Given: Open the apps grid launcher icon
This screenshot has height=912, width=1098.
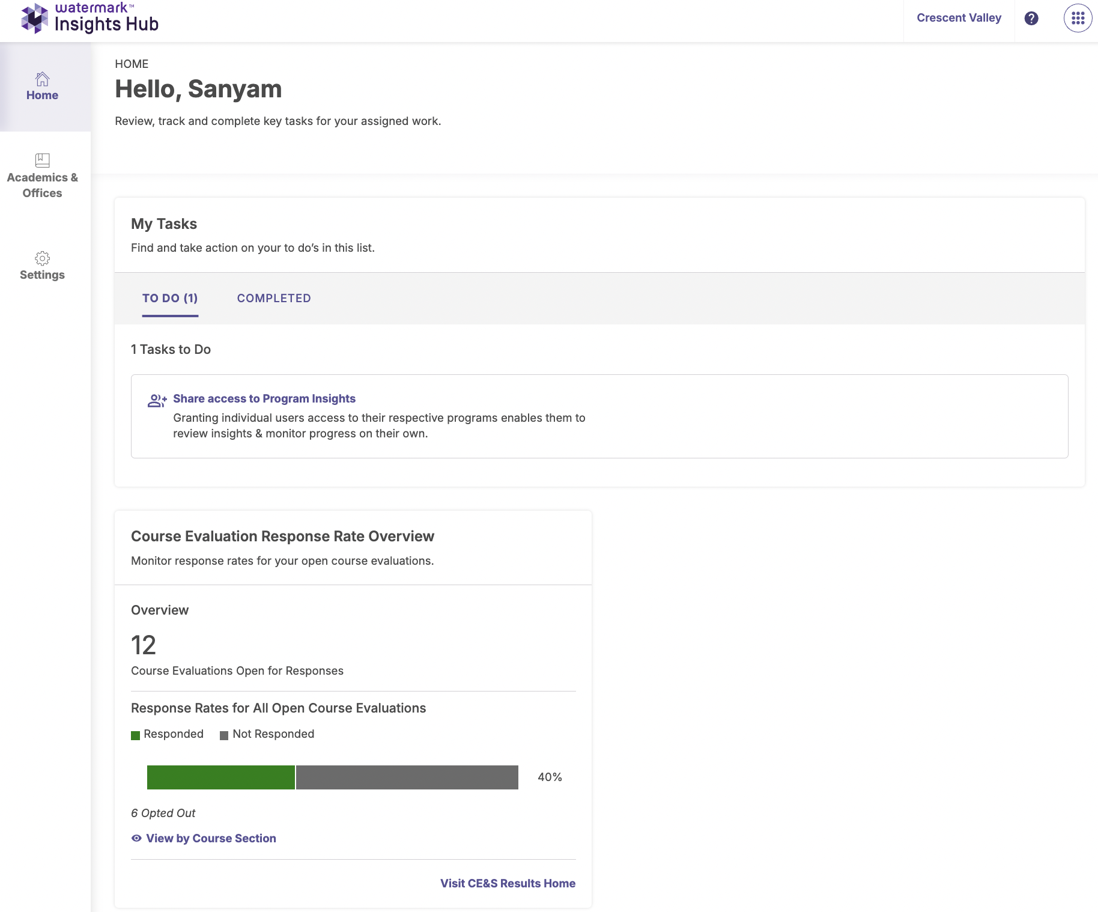Looking at the screenshot, I should click(1078, 18).
